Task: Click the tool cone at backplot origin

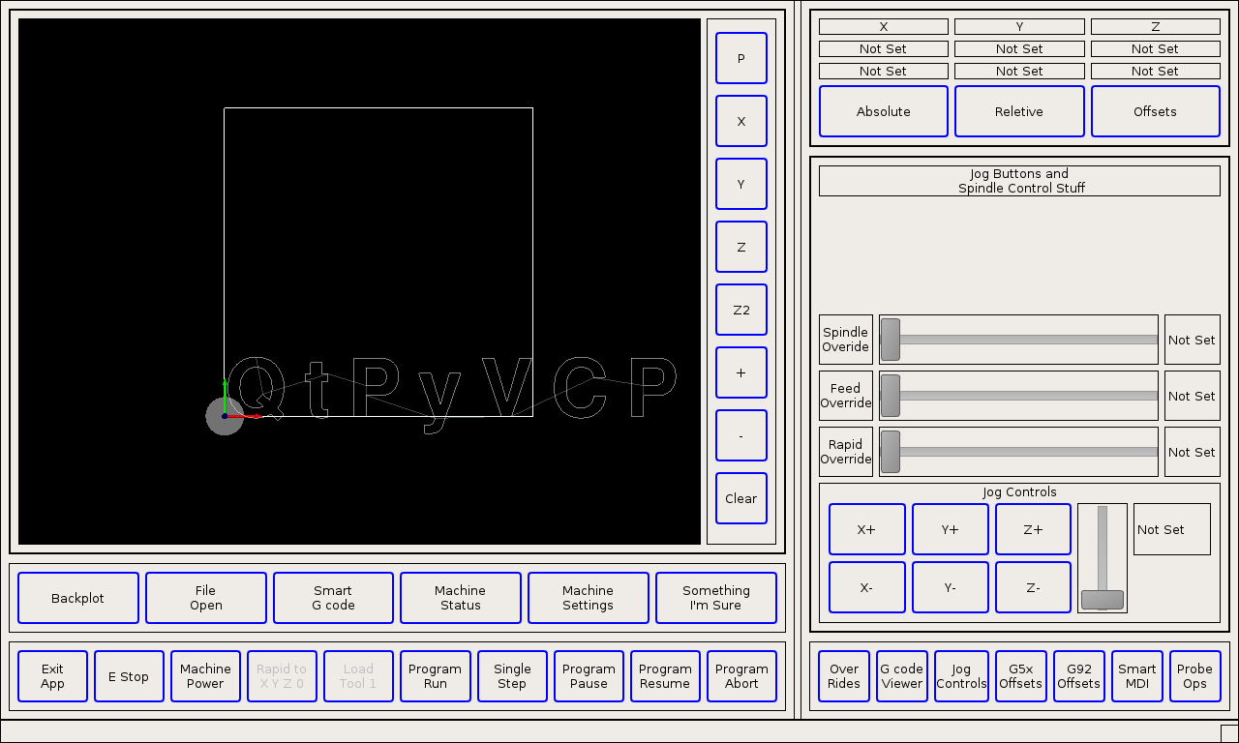Action: [225, 416]
